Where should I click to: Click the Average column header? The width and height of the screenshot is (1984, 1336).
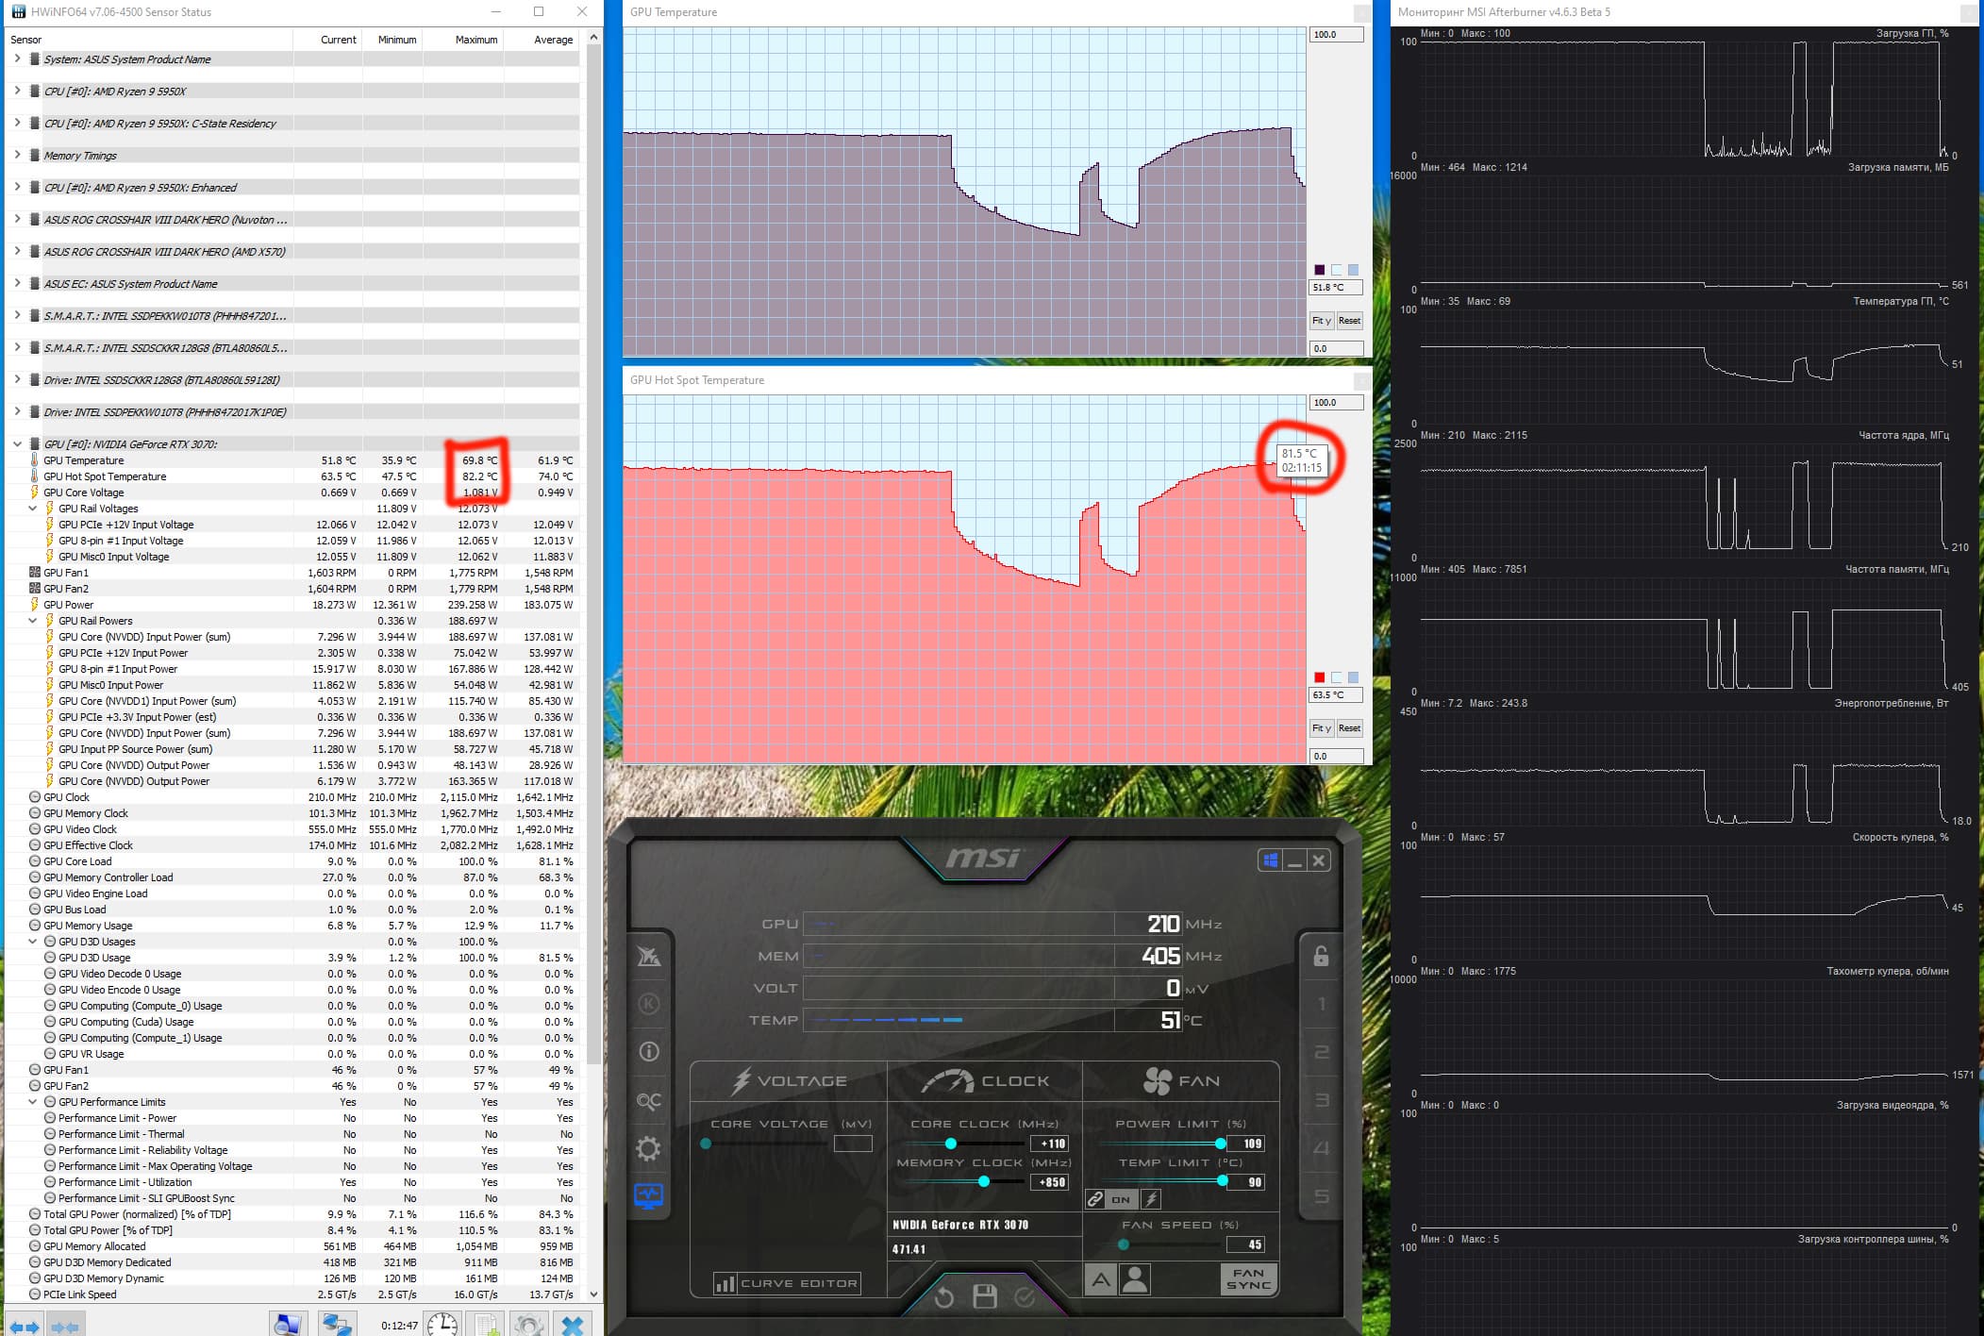click(553, 40)
